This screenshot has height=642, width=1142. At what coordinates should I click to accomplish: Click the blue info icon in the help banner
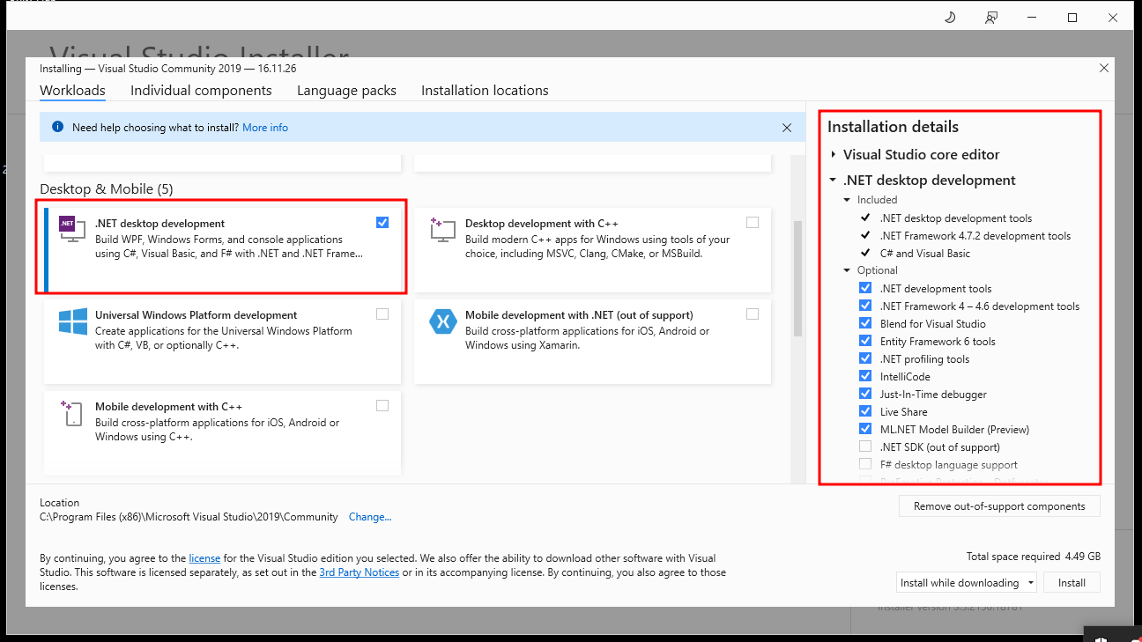coord(58,128)
